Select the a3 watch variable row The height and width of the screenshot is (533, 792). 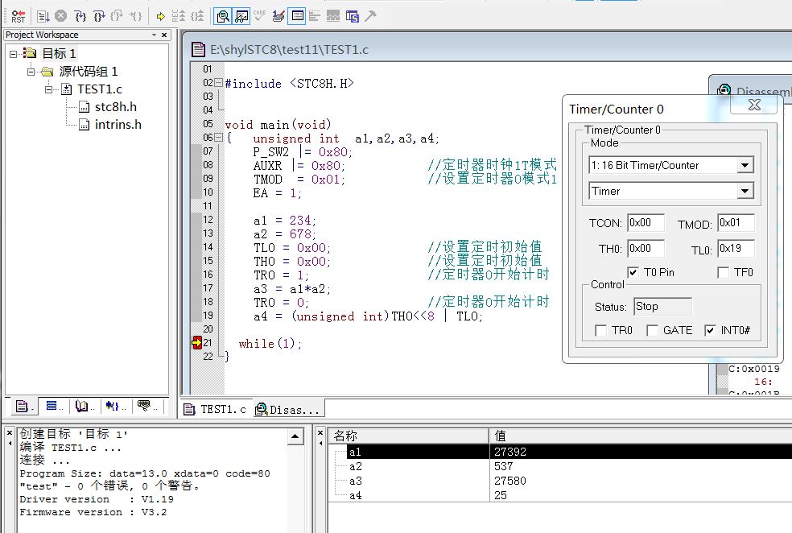[x=560, y=481]
